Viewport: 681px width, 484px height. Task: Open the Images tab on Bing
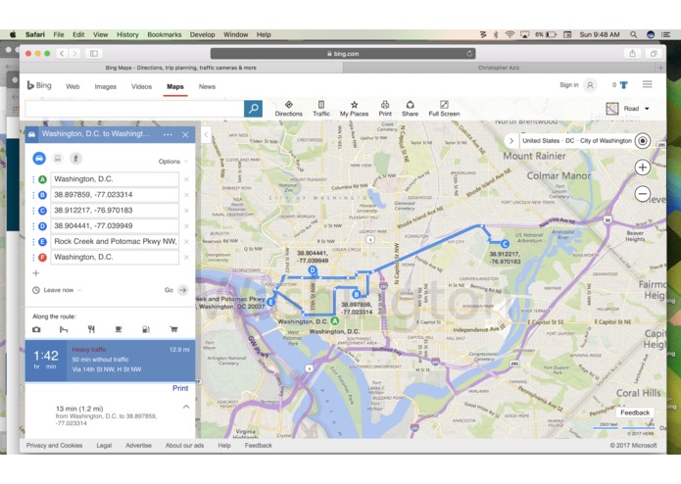106,87
